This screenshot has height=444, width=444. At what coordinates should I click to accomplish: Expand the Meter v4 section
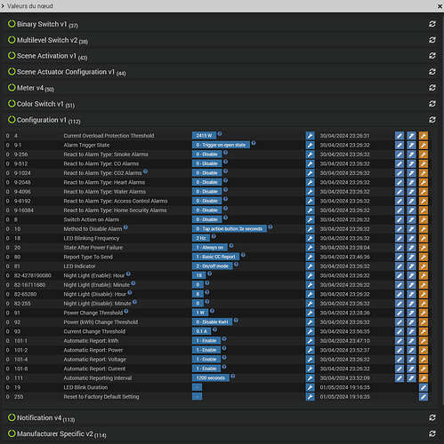pyautogui.click(x=30, y=88)
